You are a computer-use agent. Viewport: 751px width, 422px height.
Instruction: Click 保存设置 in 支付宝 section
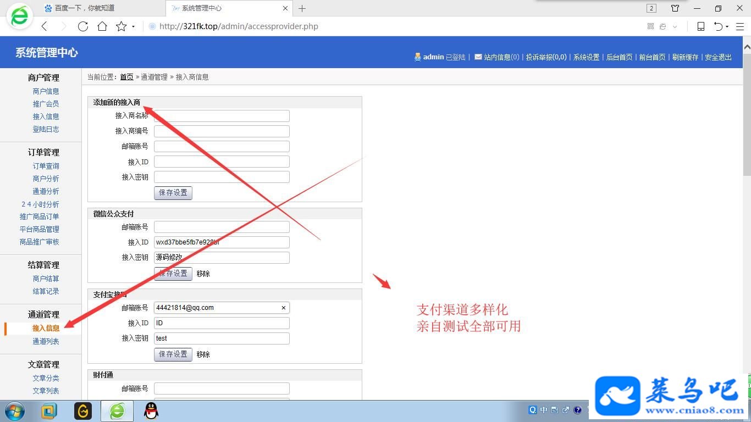pyautogui.click(x=173, y=354)
